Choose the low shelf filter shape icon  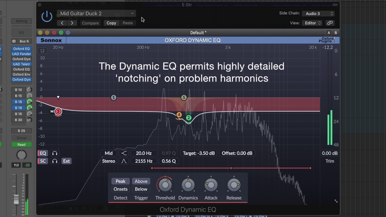pos(124,153)
